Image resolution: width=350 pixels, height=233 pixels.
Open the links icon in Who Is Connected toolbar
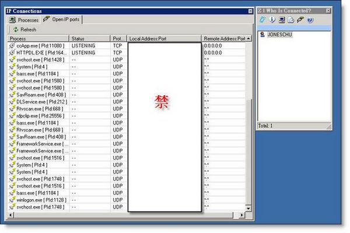[262, 20]
